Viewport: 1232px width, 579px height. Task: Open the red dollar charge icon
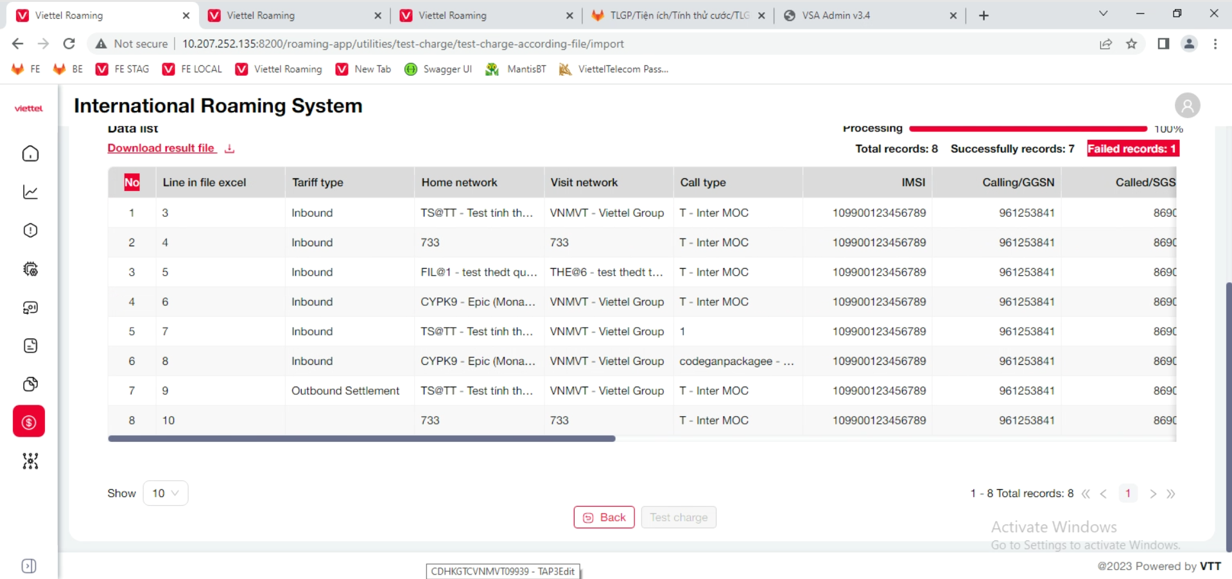point(29,422)
